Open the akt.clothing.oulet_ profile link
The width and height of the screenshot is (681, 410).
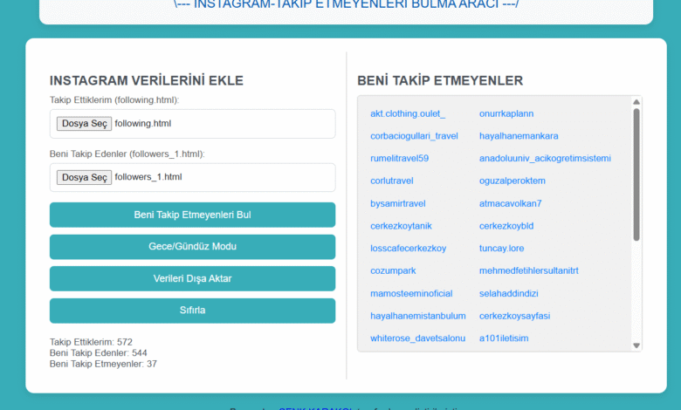click(408, 113)
